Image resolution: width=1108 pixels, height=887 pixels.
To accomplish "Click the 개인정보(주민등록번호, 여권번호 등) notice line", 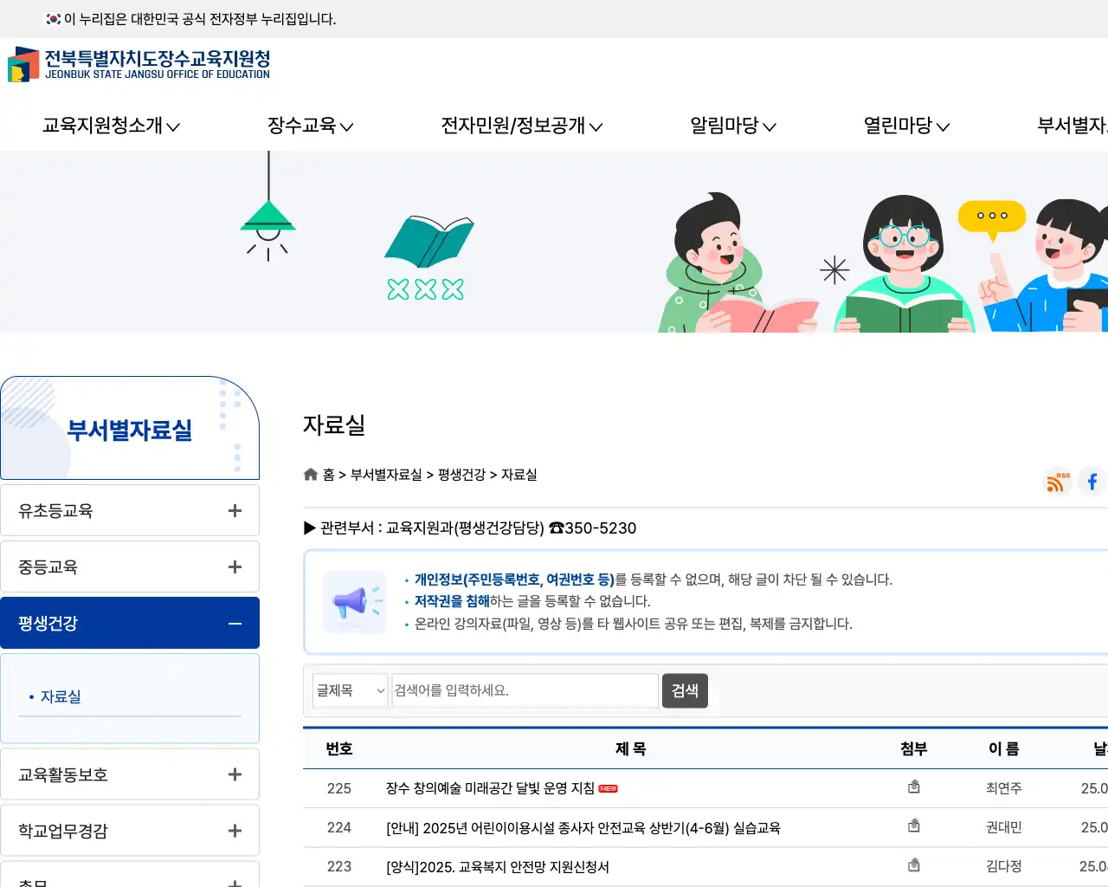I will (653, 579).
